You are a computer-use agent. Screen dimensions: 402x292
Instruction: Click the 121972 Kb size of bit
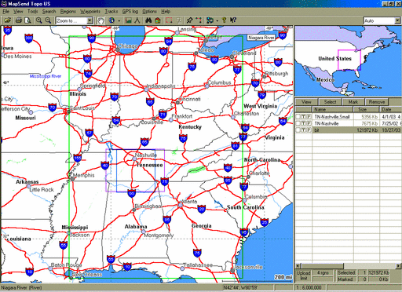pos(367,130)
